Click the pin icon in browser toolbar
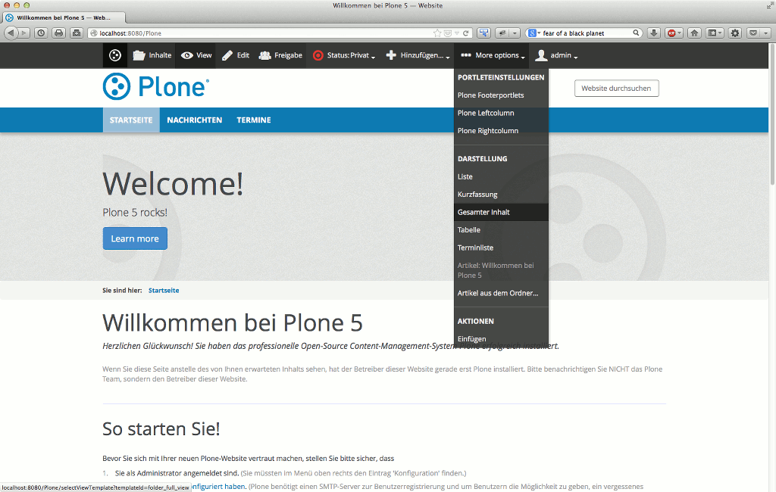Image resolution: width=776 pixels, height=492 pixels. pyautogui.click(x=503, y=33)
